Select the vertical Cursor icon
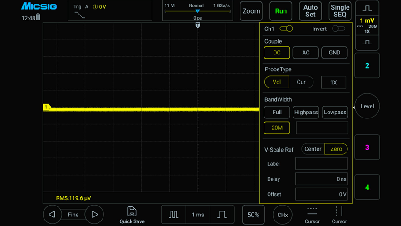Viewport: 401px width, 226px height. pyautogui.click(x=339, y=211)
